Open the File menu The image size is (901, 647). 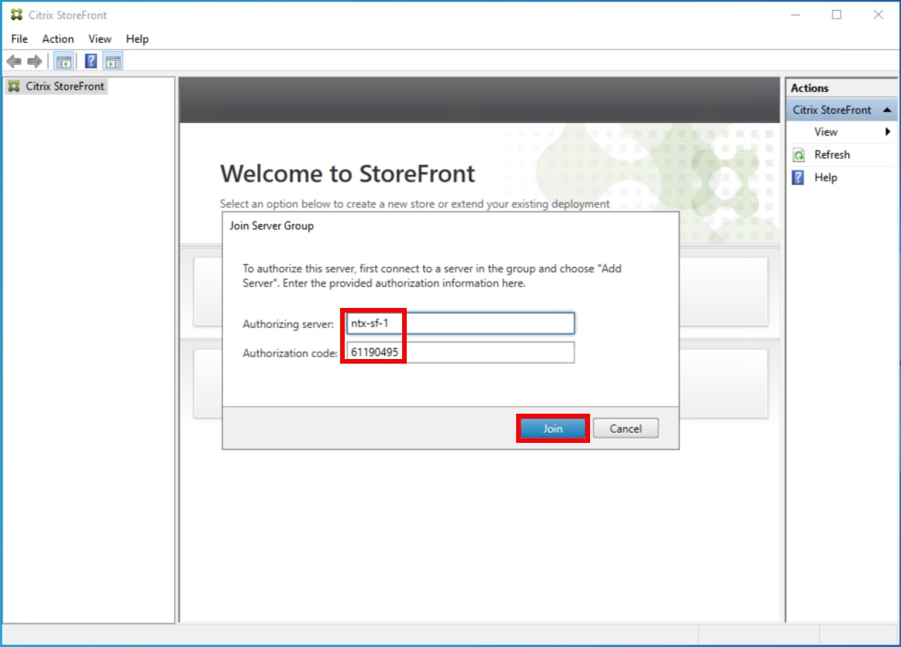[18, 38]
